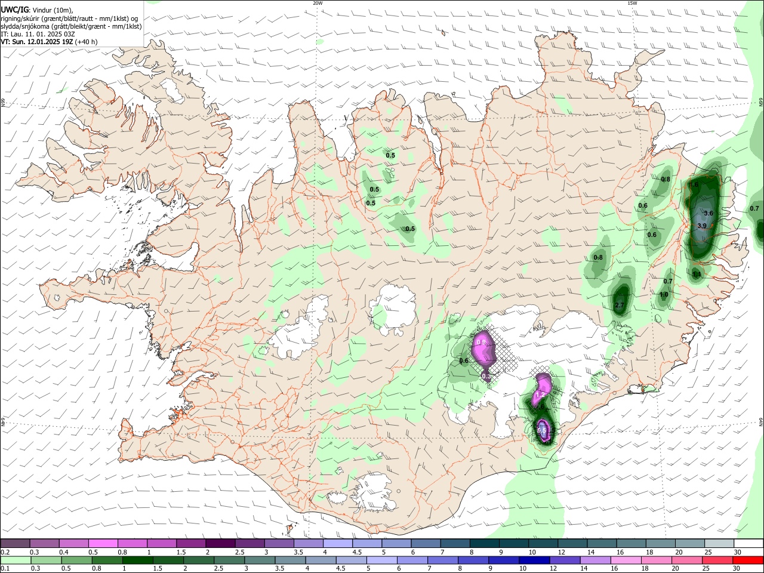Click the 64N latitude label on the right edge
Viewport: 764px width, 573px height.
pyautogui.click(x=761, y=421)
